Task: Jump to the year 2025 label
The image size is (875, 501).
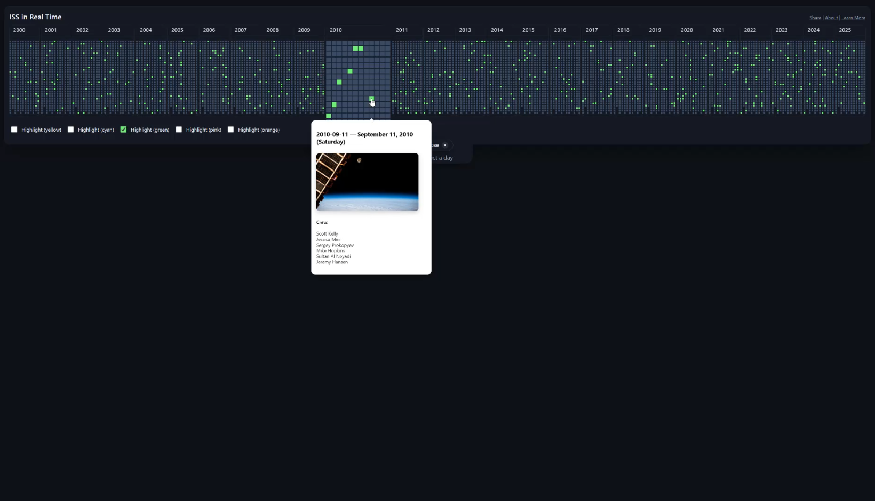Action: point(845,30)
